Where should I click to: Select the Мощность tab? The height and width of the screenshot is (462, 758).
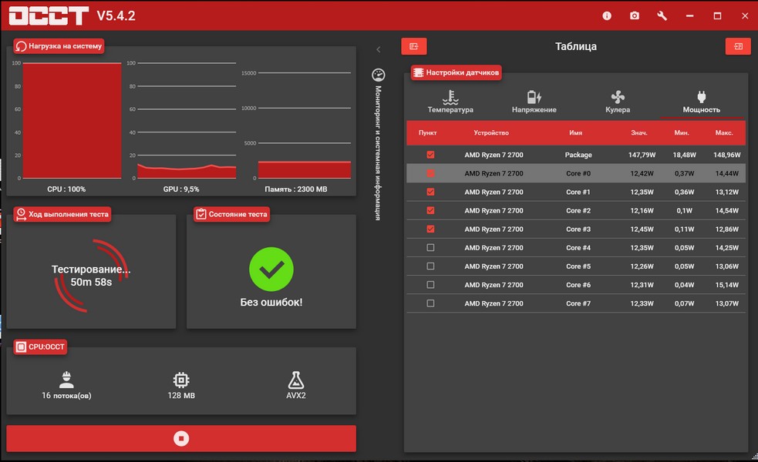(x=701, y=102)
